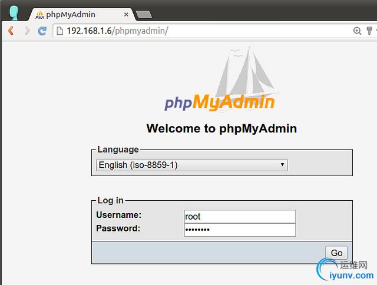Click the Go button to log in

point(336,253)
